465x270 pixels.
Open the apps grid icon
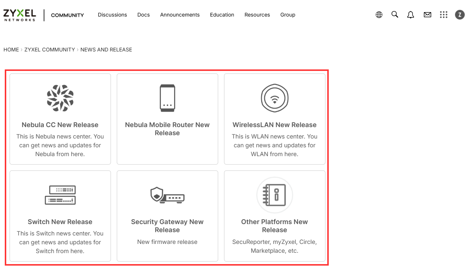click(x=444, y=15)
